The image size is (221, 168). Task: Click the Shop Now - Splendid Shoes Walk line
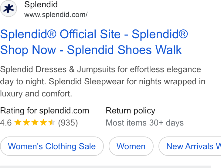coord(91,50)
